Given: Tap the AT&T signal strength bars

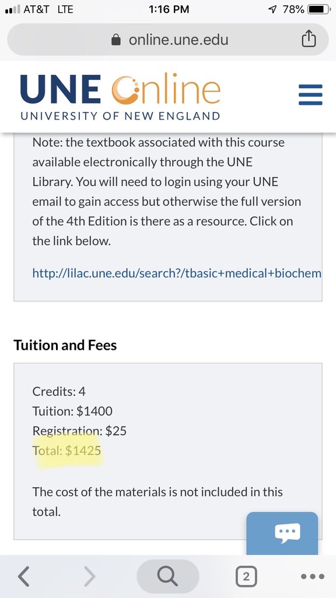Looking at the screenshot, I should pyautogui.click(x=13, y=9).
